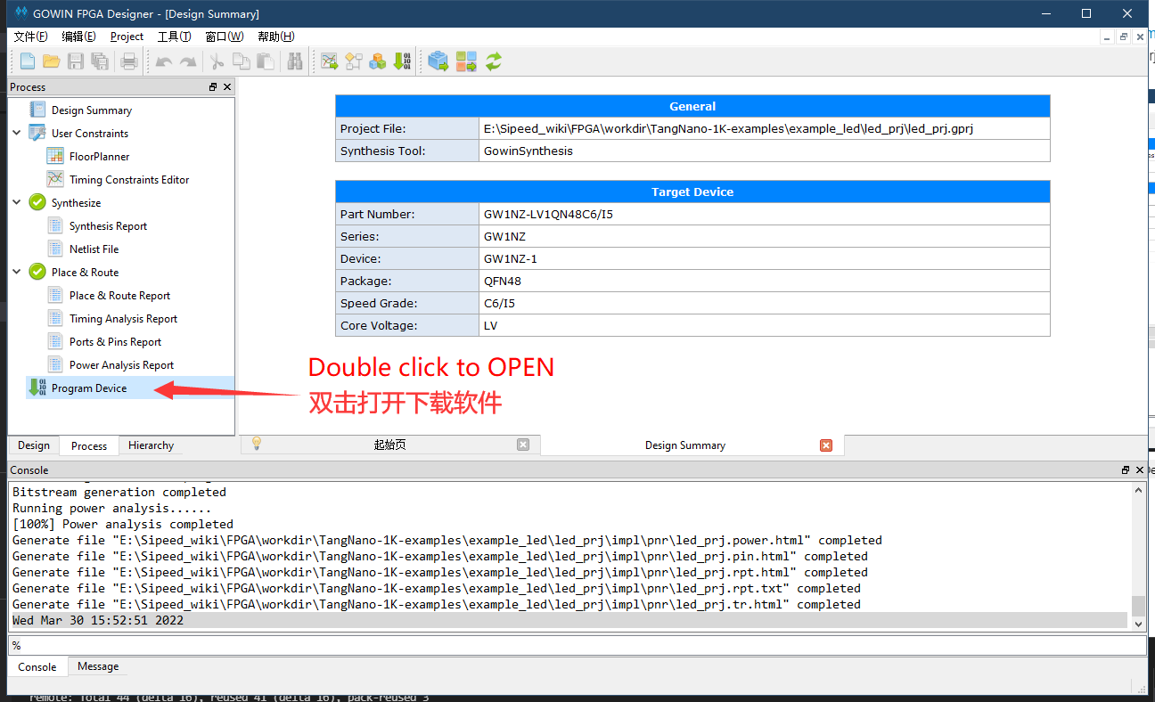
Task: Open Timing Analysis Report entry
Action: [123, 319]
